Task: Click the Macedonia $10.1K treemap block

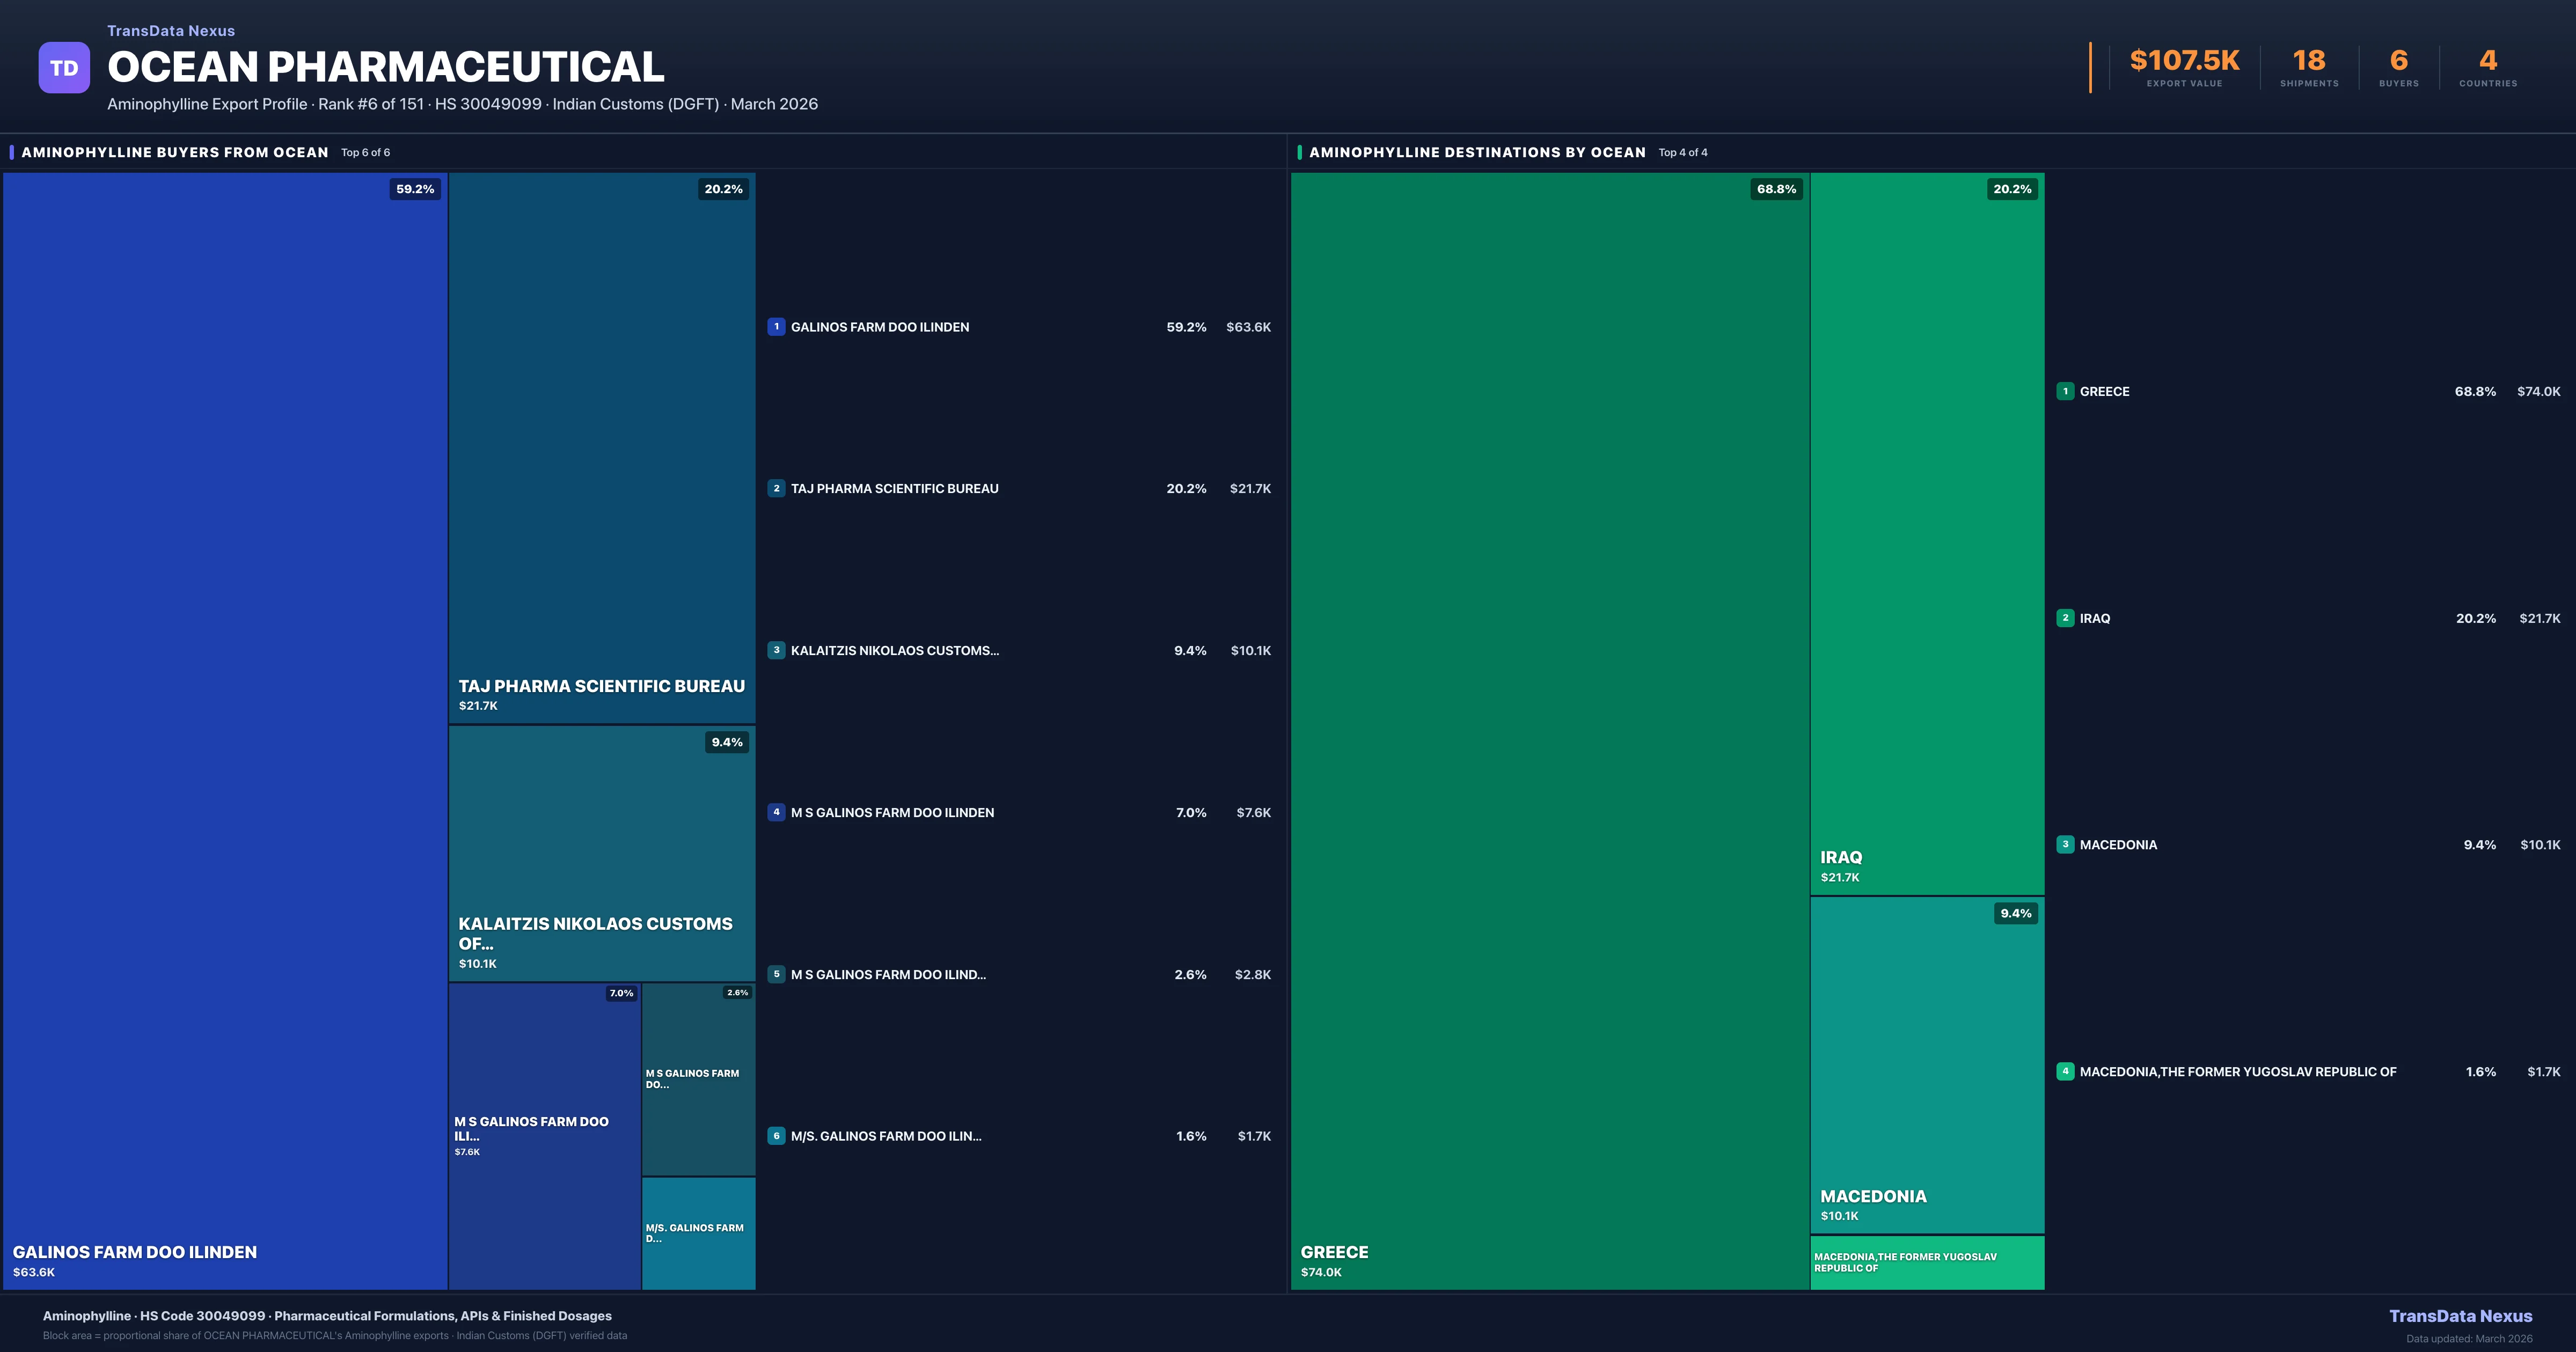Action: (1926, 1064)
